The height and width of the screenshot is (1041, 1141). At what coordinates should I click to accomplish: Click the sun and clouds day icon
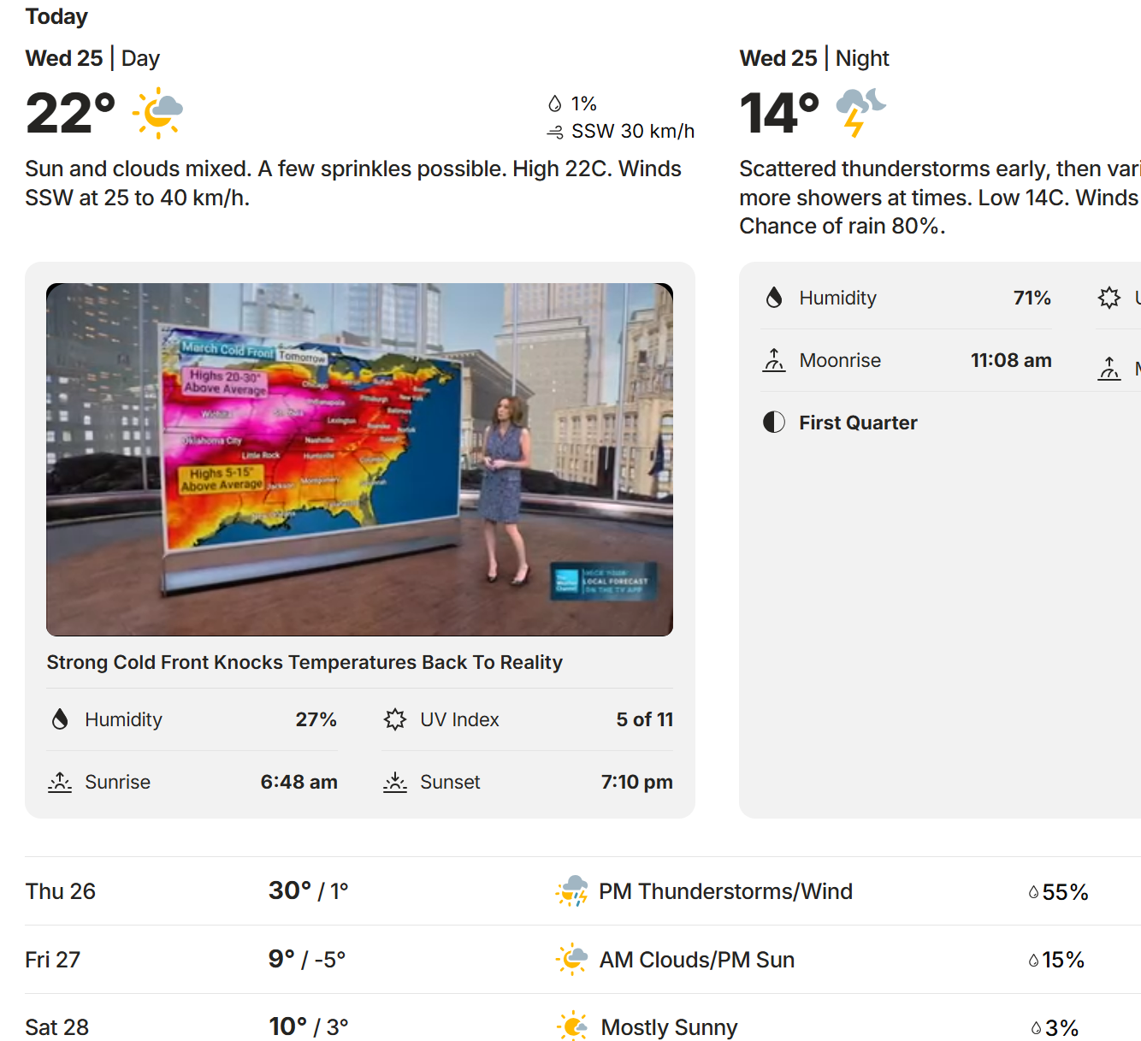[158, 113]
